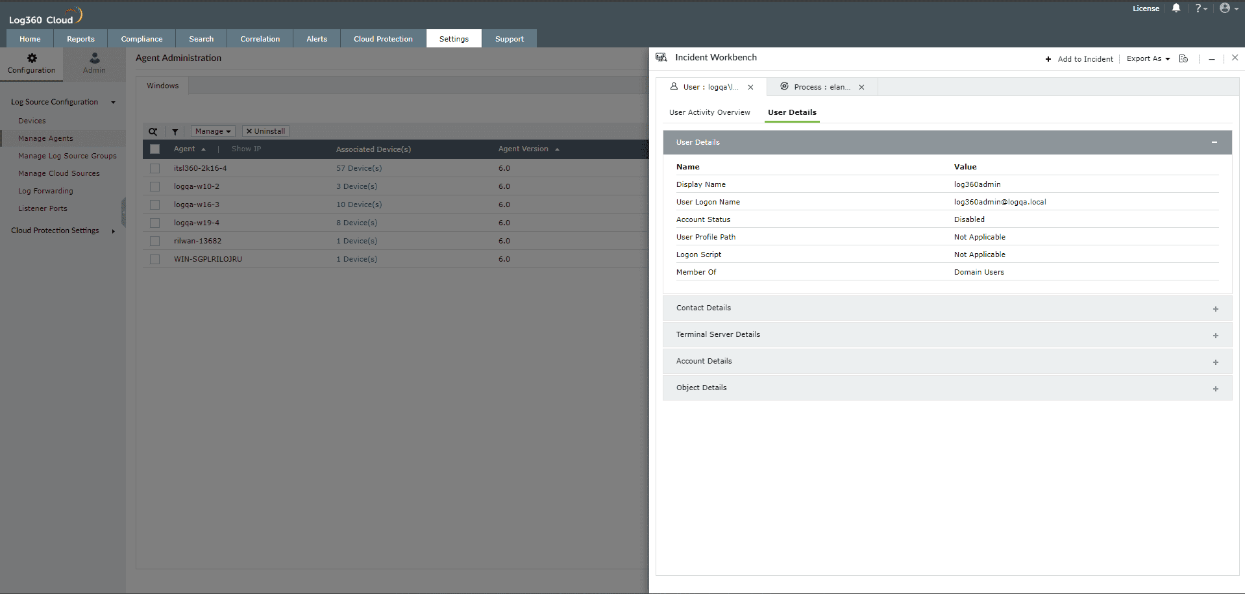Open the Home tab
This screenshot has height=594, width=1245.
click(30, 39)
